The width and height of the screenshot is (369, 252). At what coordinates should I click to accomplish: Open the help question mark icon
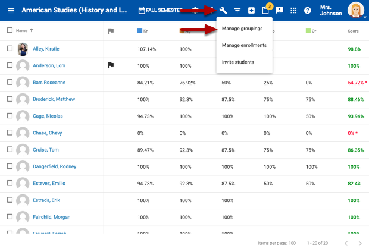308,10
